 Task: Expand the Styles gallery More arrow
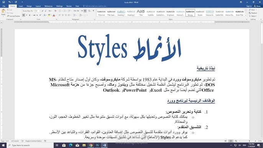click(x=246, y=15)
